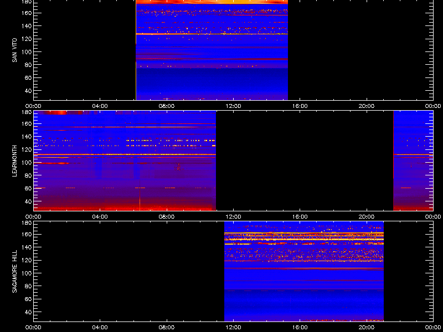The width and height of the screenshot is (443, 332).
Task: Click the 08:00 label under Sagamore Hill plot
Action: pyautogui.click(x=167, y=328)
